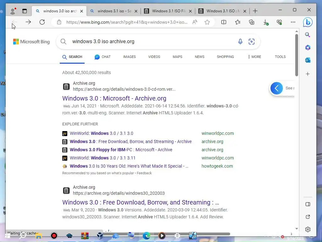322x242 pixels.
Task: Reload the Bing search page
Action: click(42, 22)
